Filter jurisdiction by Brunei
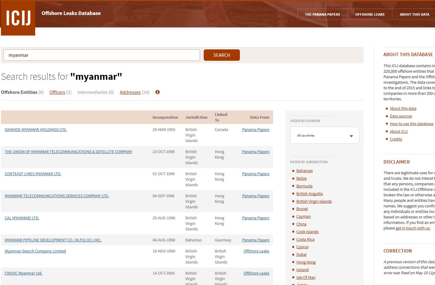Viewport: 435px width, 285px height. (302, 209)
